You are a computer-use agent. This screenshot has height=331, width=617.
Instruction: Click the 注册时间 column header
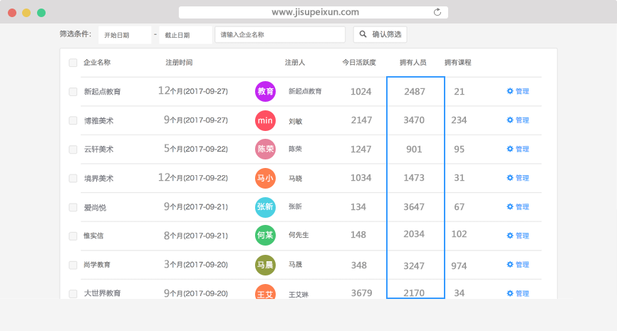click(x=179, y=63)
